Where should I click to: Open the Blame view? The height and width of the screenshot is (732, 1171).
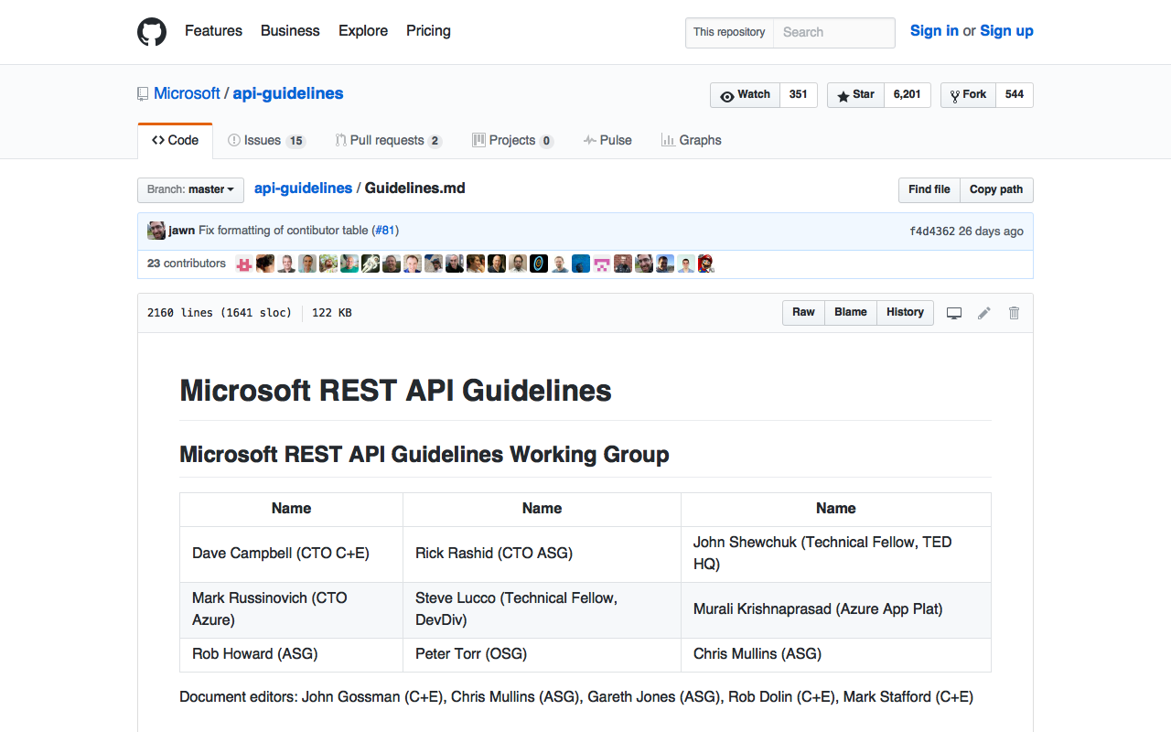[850, 313]
